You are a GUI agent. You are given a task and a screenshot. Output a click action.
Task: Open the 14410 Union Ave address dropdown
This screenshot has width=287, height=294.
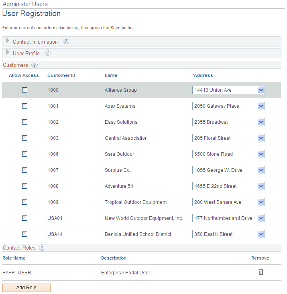tap(228, 90)
